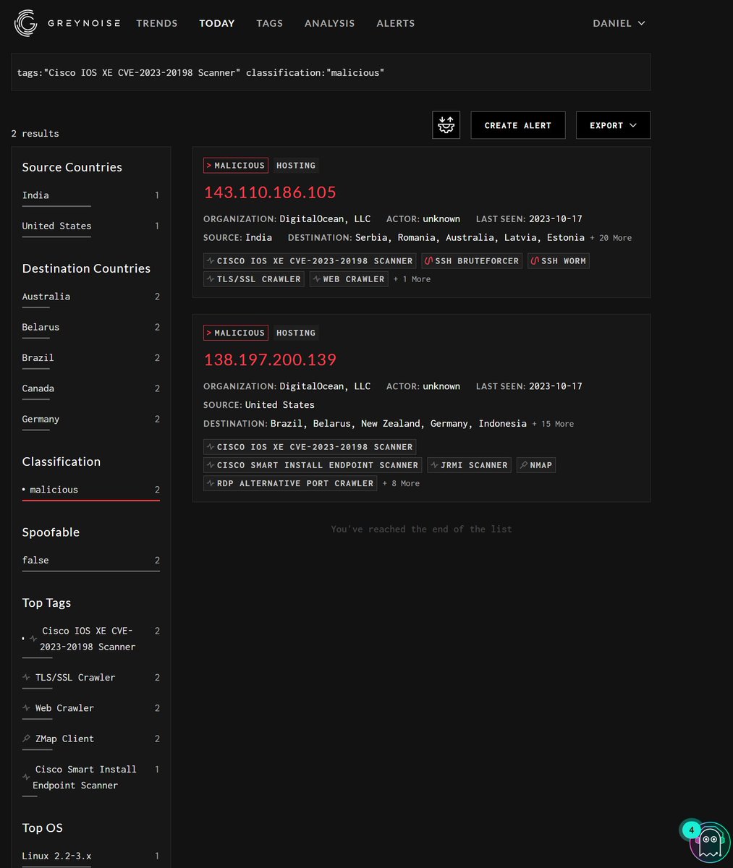
Task: Expand '+ 1 More' tags on first card
Action: pyautogui.click(x=412, y=279)
